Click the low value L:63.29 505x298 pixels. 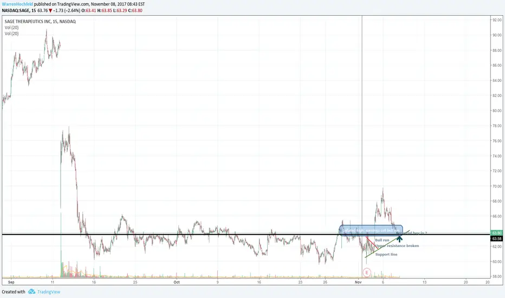120,11
